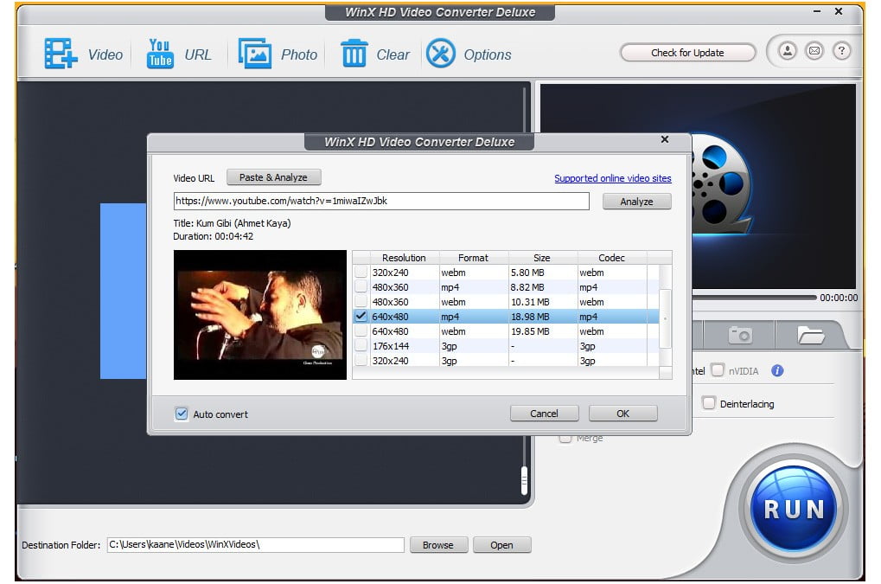The height and width of the screenshot is (584, 881).
Task: Click the video URL input field
Action: [380, 201]
